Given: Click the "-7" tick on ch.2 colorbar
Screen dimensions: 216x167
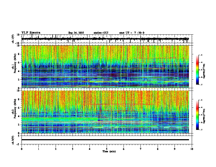Looking at the screenshot, I should click(201, 130).
